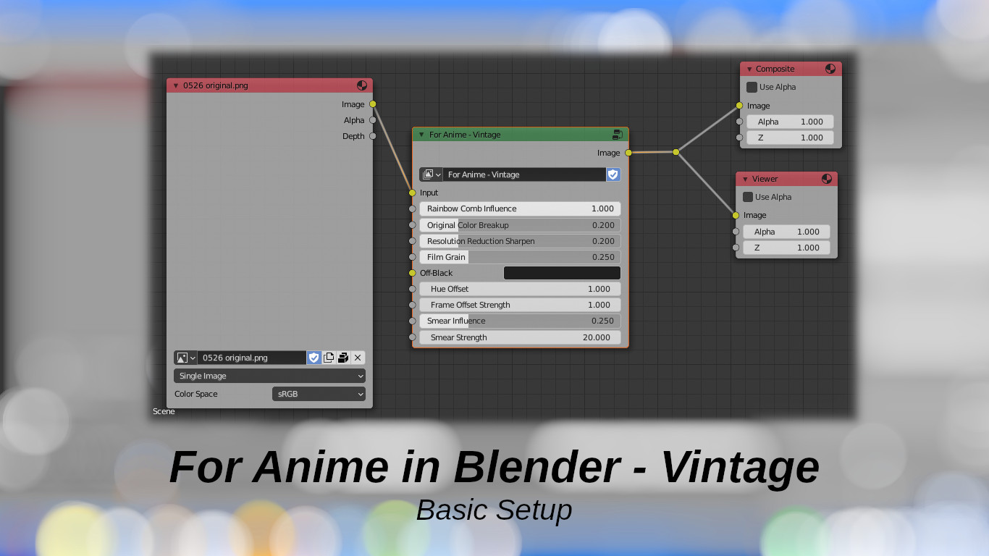Screen dimensions: 989x556
Task: Toggle the fake user shield for For Anime - Vintage
Action: (613, 174)
